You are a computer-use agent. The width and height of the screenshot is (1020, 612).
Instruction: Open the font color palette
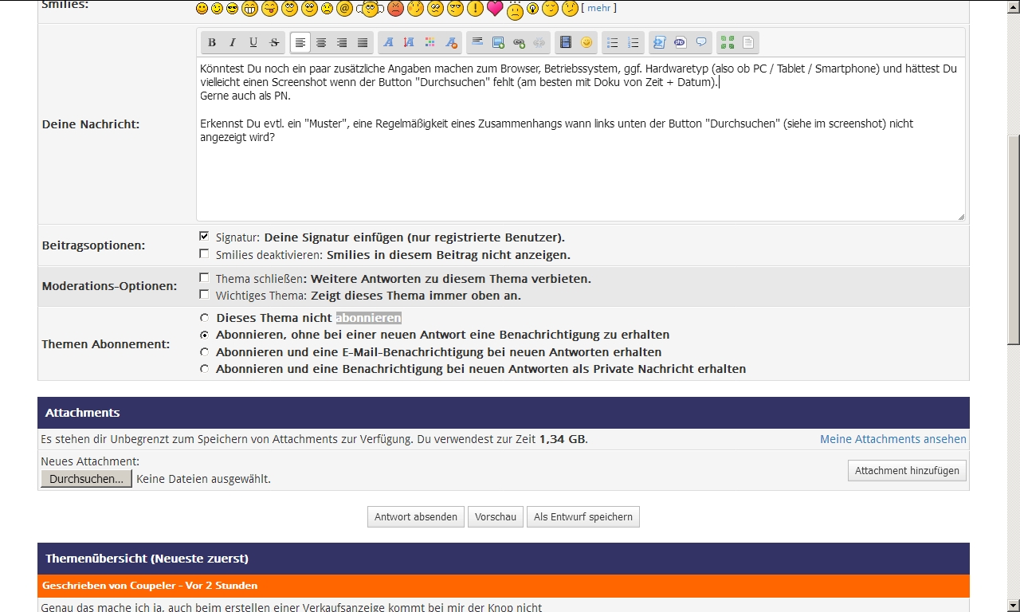pos(430,42)
